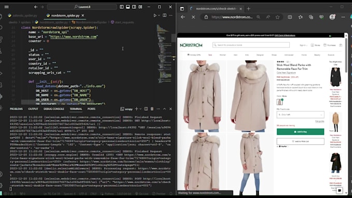
Task: Maximize the panel with the chevron up
Action: pyautogui.click(x=164, y=109)
